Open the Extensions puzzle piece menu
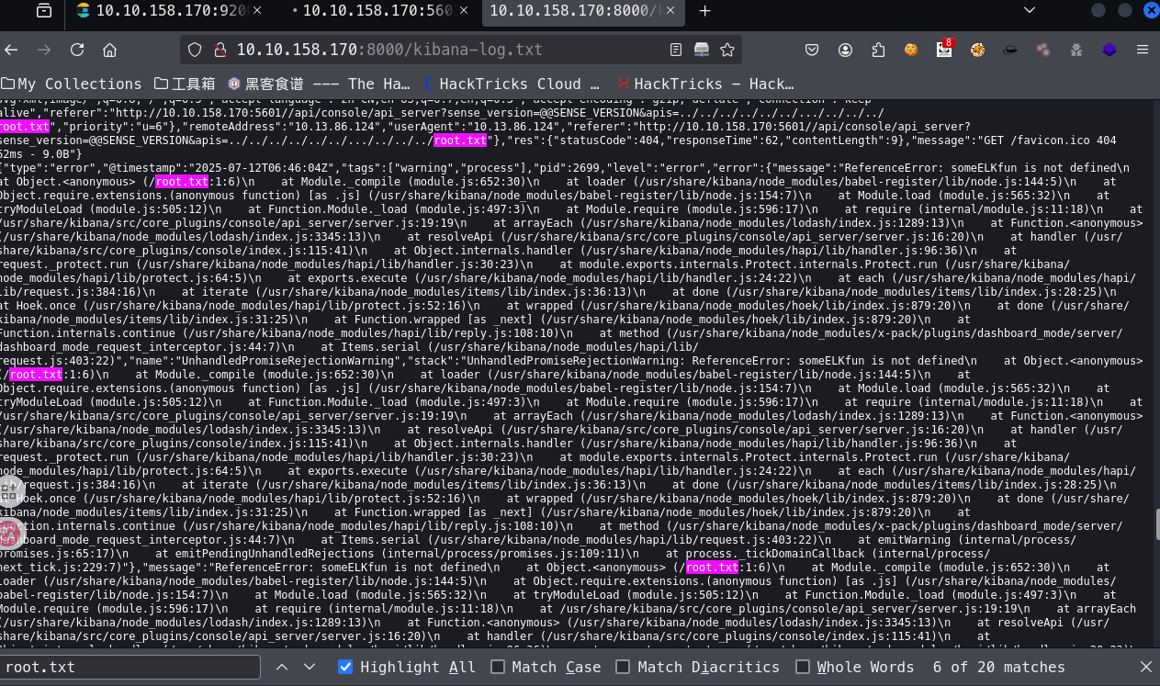1160x686 pixels. (x=878, y=50)
